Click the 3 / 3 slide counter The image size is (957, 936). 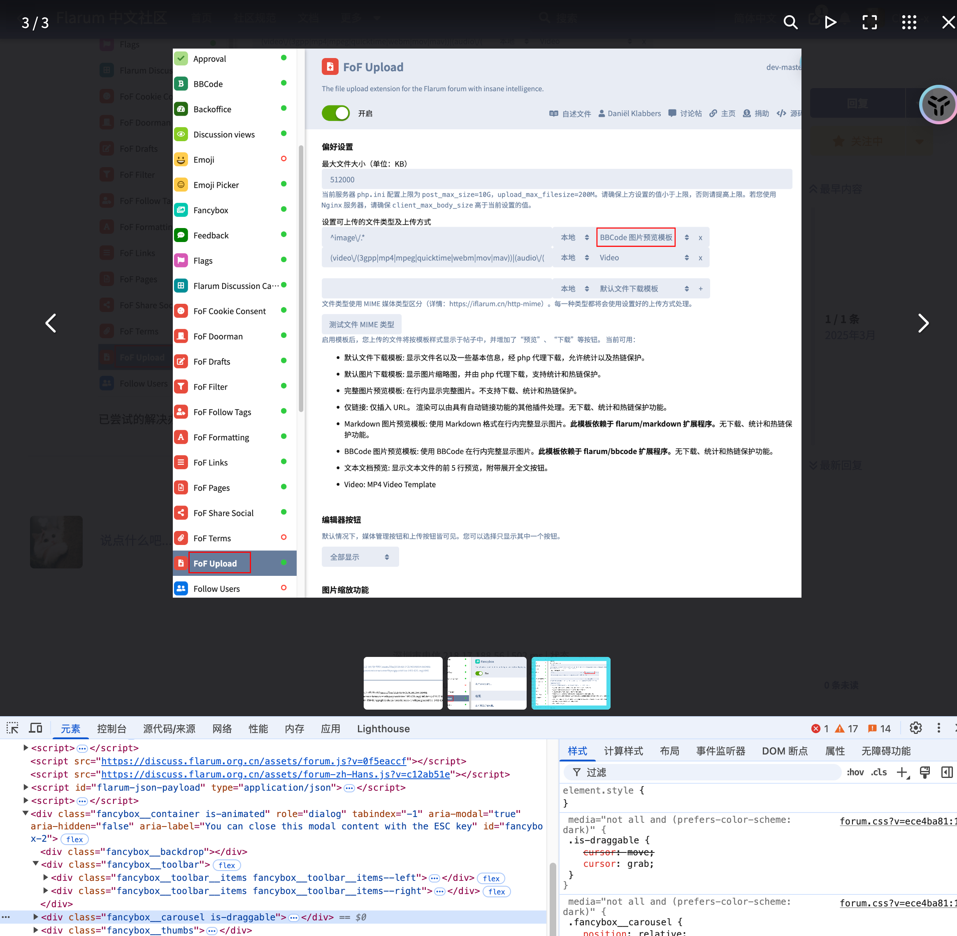click(x=35, y=23)
